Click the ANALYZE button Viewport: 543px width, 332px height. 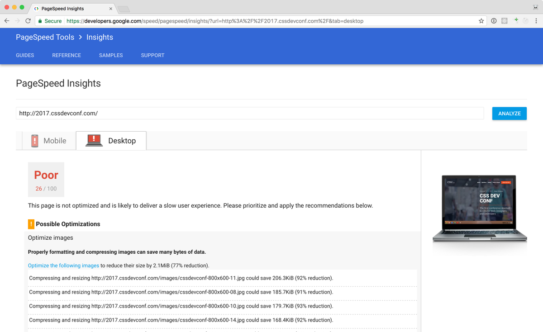click(x=510, y=114)
